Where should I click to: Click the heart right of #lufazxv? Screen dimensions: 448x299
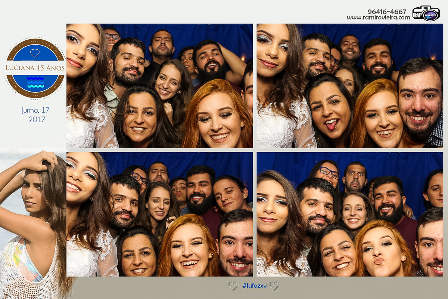[x=274, y=286]
